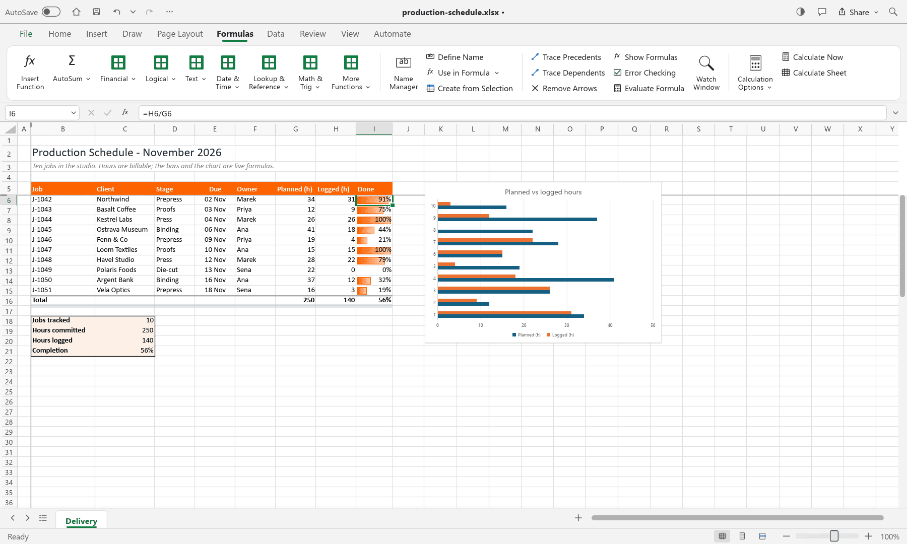
Task: Click the Search magnifier in title bar
Action: tap(893, 12)
